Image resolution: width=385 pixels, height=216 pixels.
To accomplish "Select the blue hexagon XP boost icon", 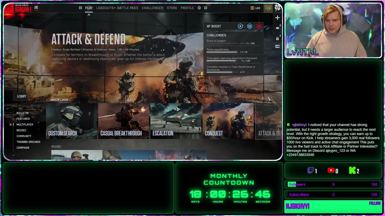I will point(250,26).
